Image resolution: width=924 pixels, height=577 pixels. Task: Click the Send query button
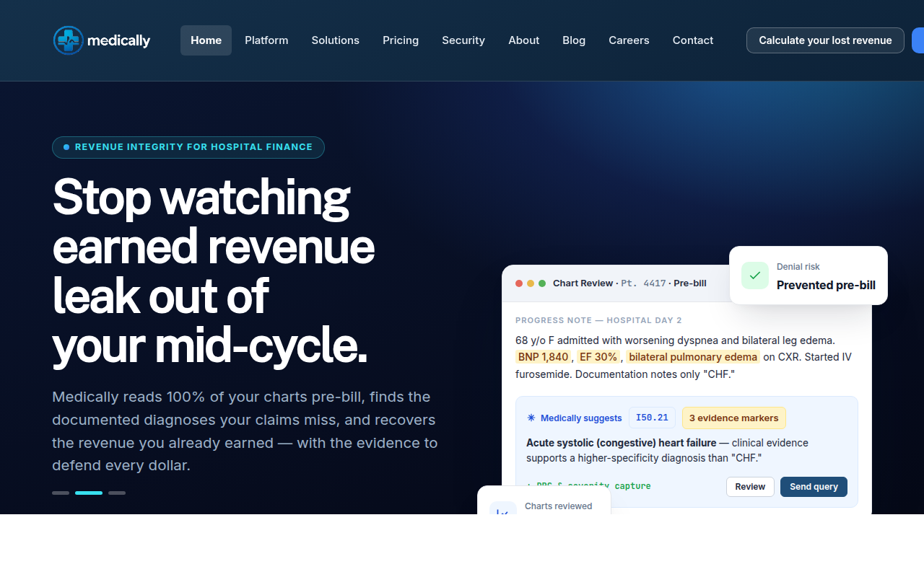tap(814, 487)
